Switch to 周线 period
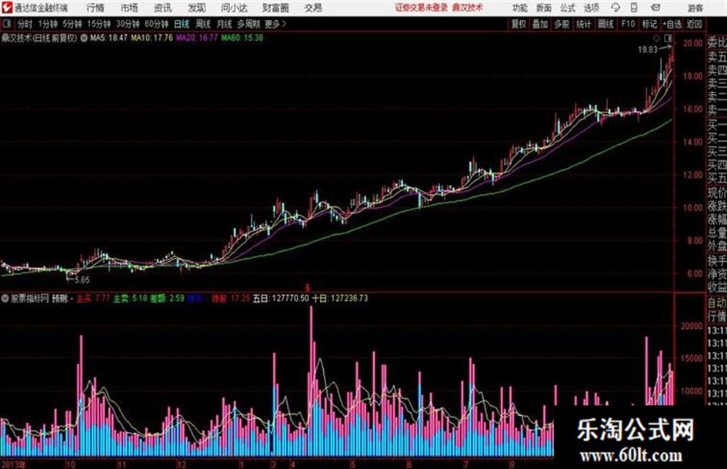Screen dimensions: 727x469 point(203,24)
